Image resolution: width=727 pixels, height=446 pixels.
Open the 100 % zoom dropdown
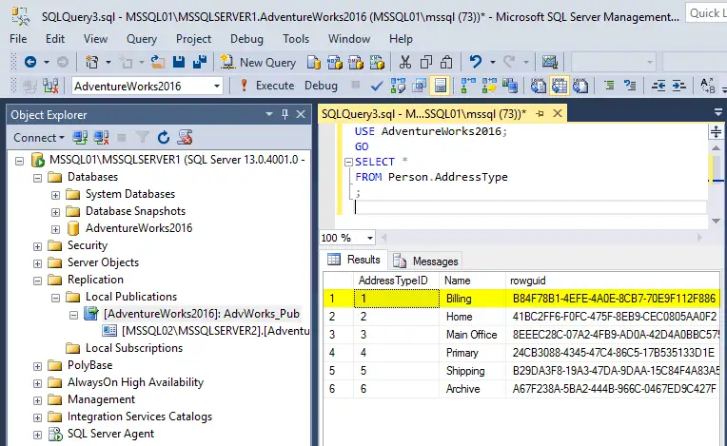tap(369, 238)
